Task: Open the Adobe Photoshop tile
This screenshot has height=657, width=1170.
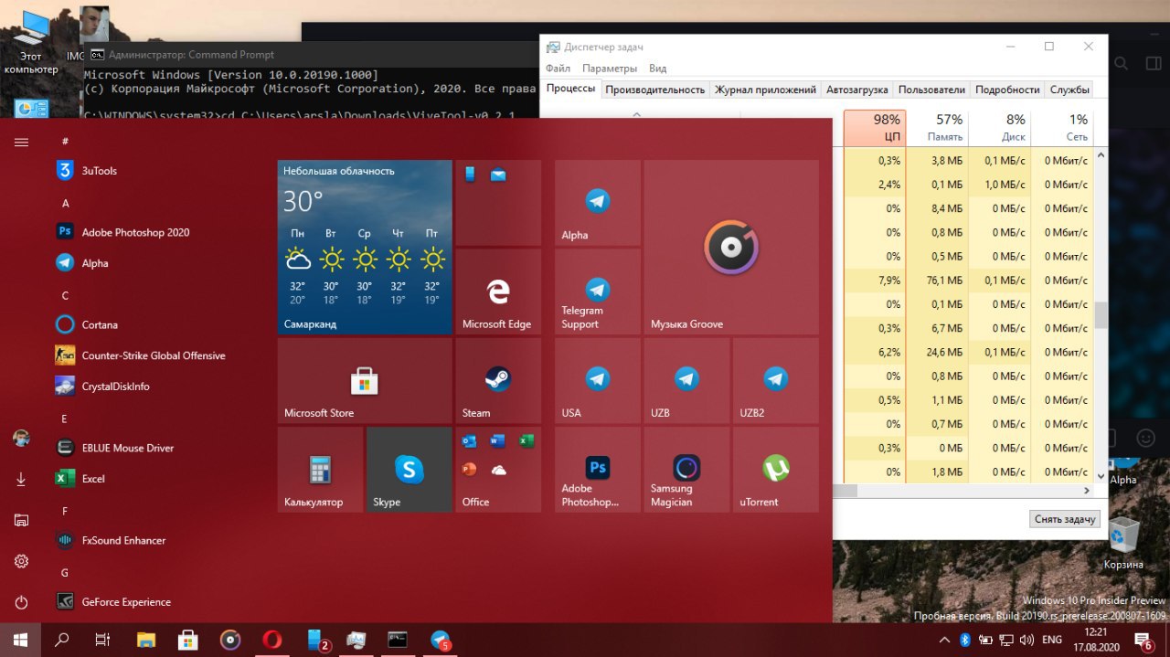Action: pos(598,469)
